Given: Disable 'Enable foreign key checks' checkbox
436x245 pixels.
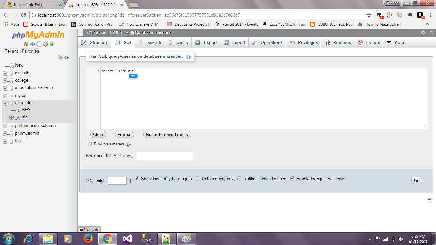Looking at the screenshot, I should click(292, 179).
